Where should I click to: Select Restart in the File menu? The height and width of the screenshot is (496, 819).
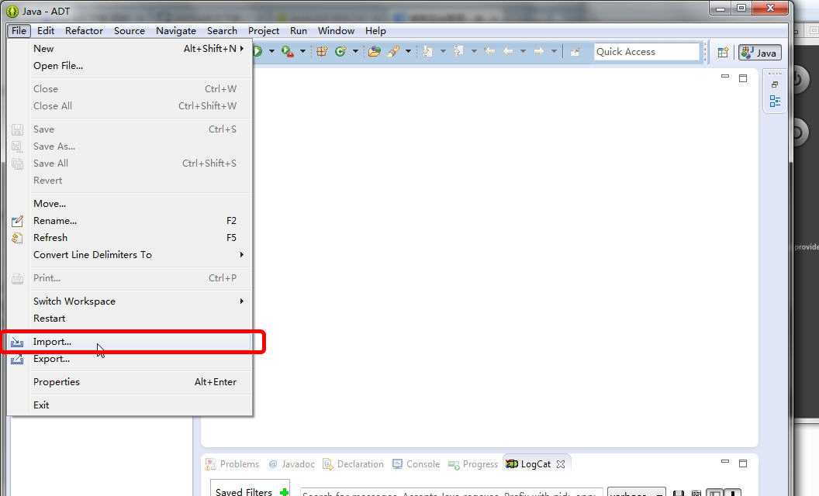click(x=130, y=319)
